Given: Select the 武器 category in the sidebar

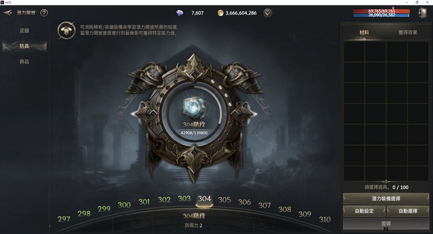Looking at the screenshot, I should tap(24, 31).
